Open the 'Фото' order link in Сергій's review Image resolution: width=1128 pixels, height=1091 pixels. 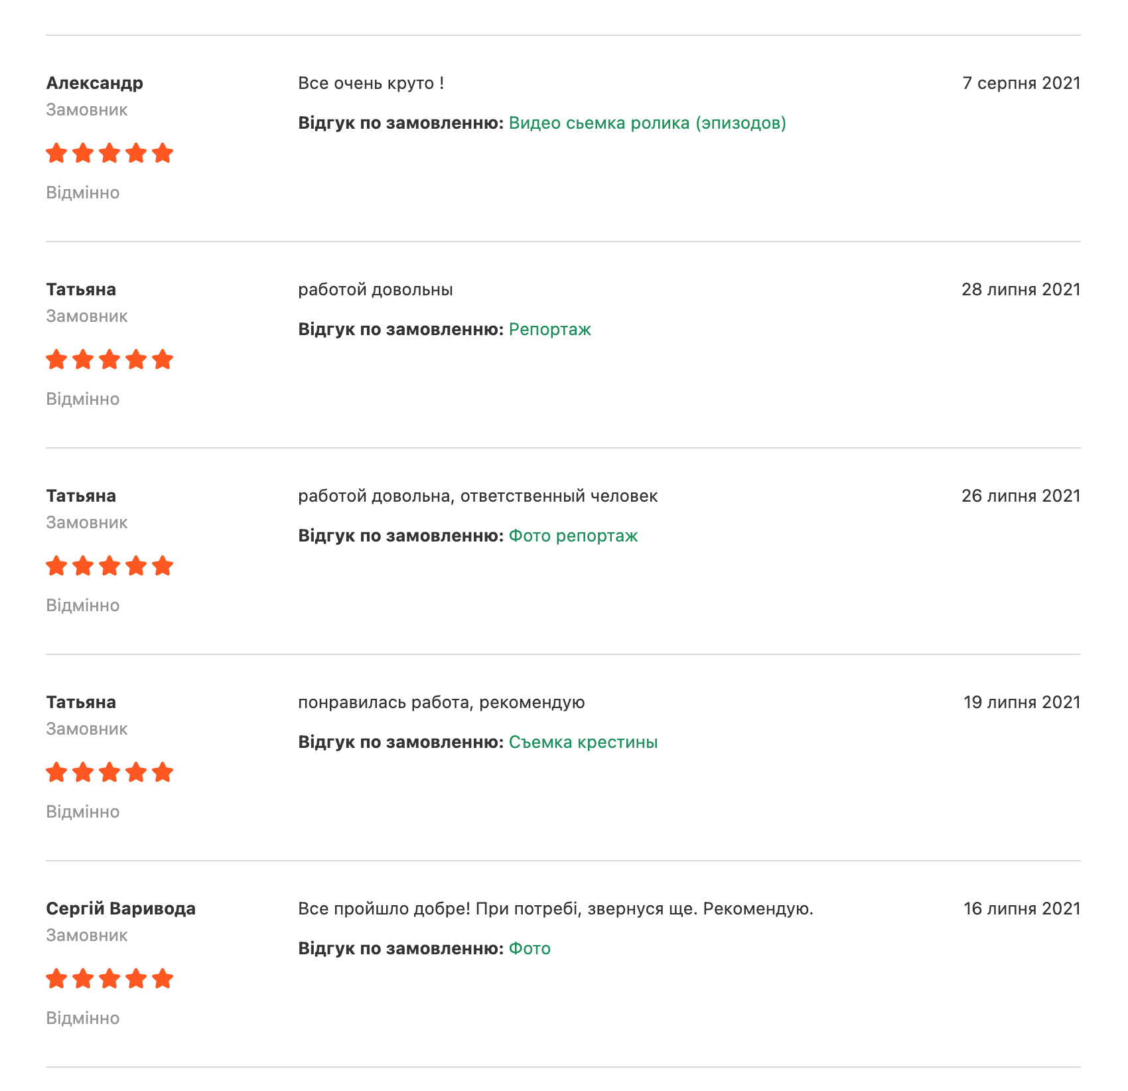pyautogui.click(x=529, y=949)
